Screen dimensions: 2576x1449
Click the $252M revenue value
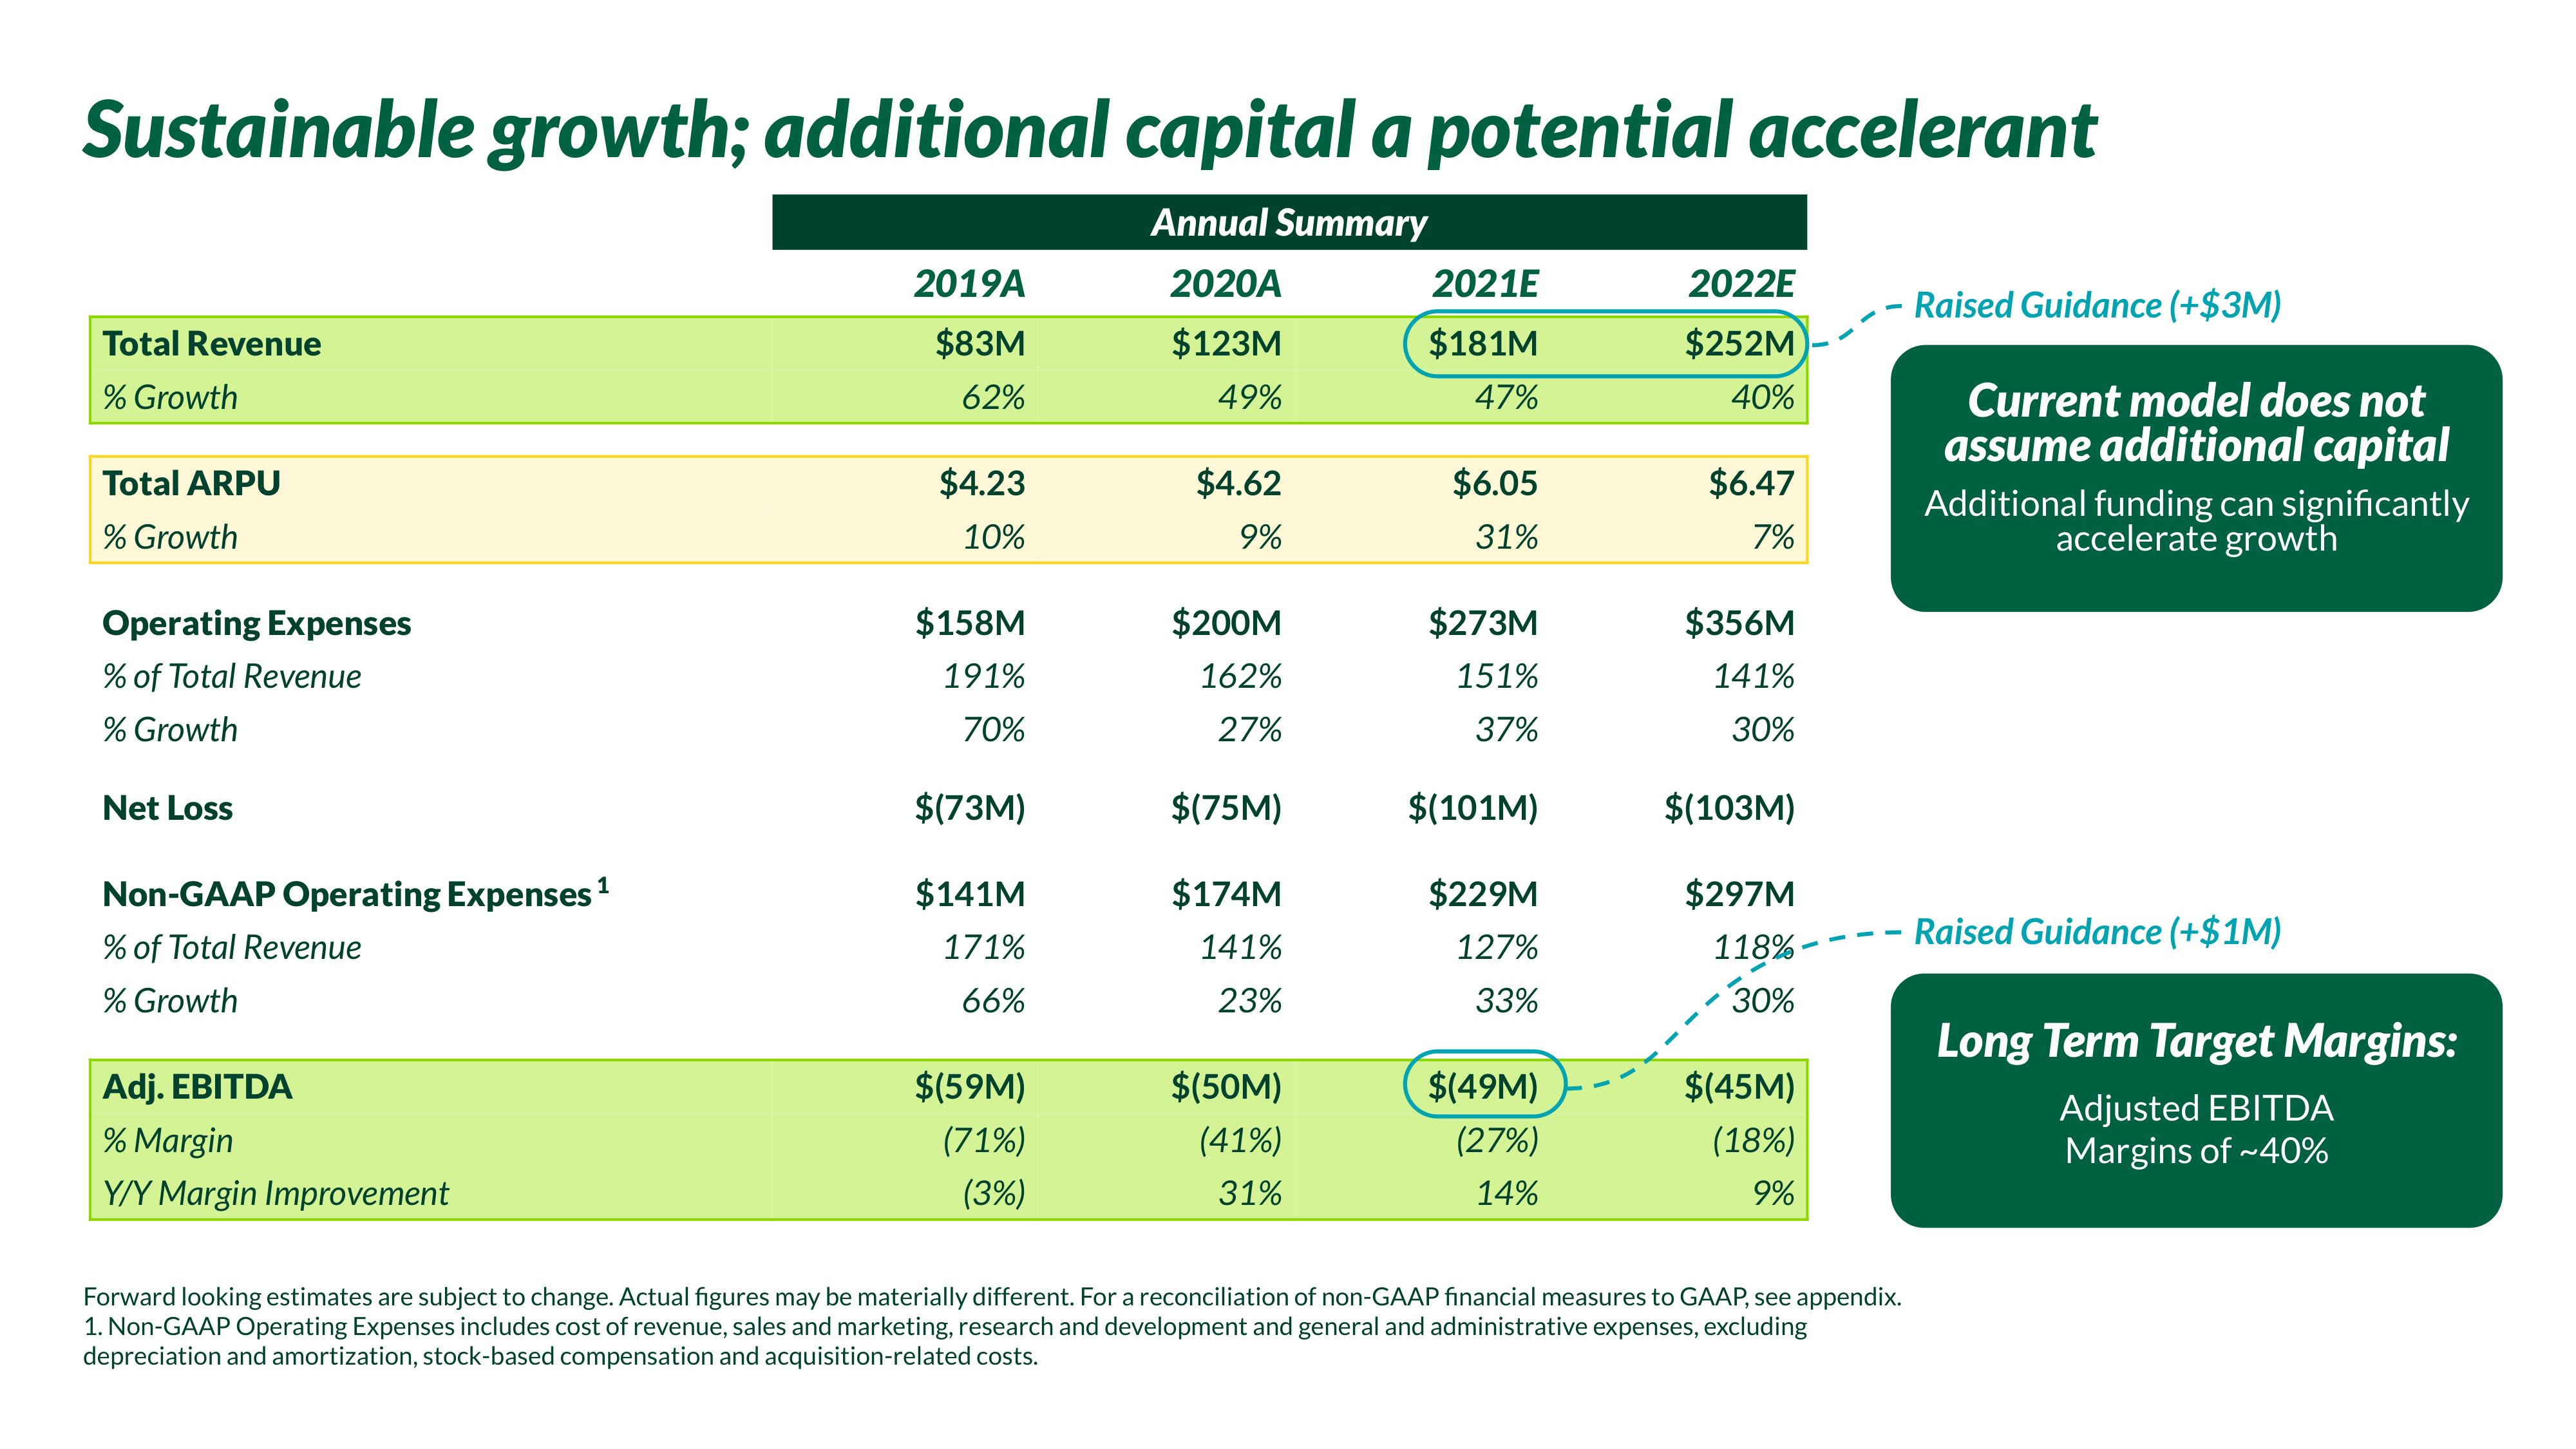coord(1739,344)
